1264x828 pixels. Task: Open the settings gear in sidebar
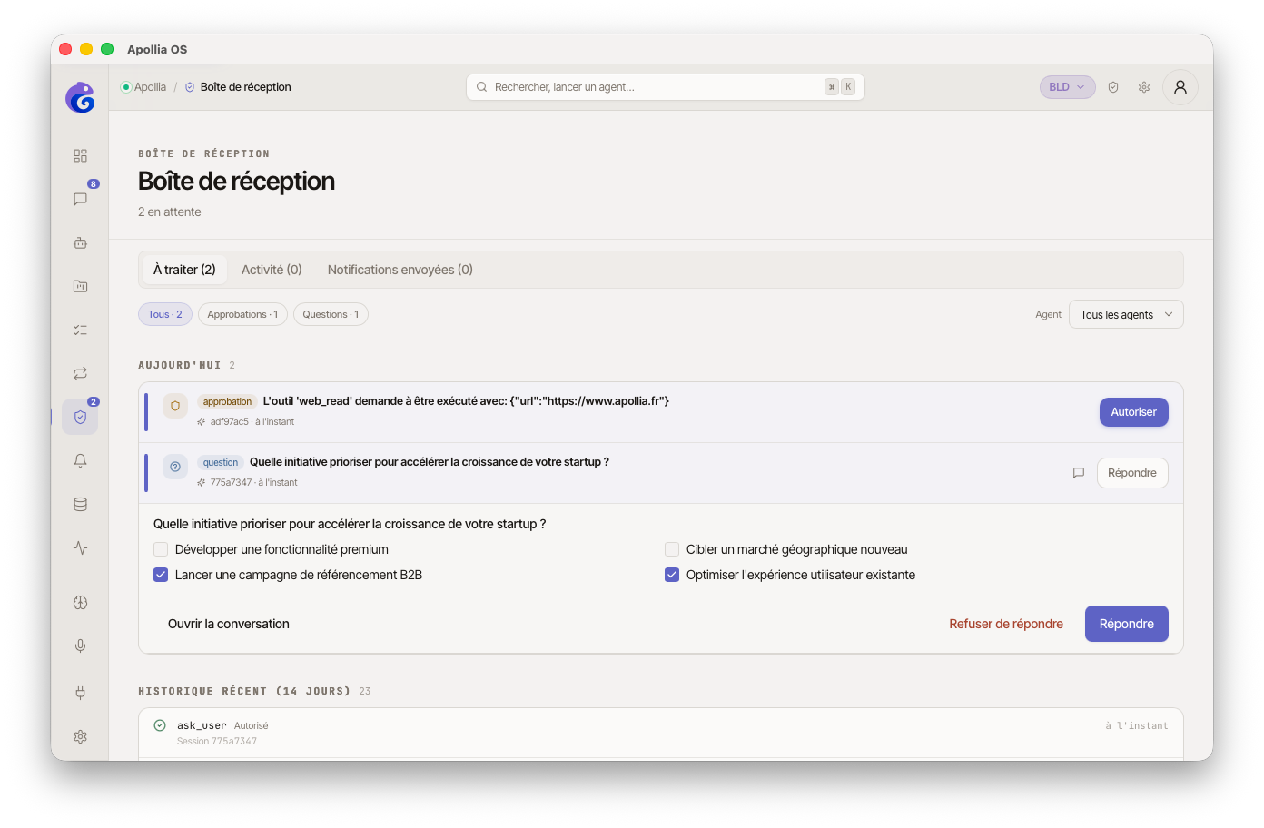pyautogui.click(x=80, y=736)
